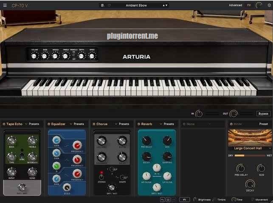Click the Bypass button

263,114
